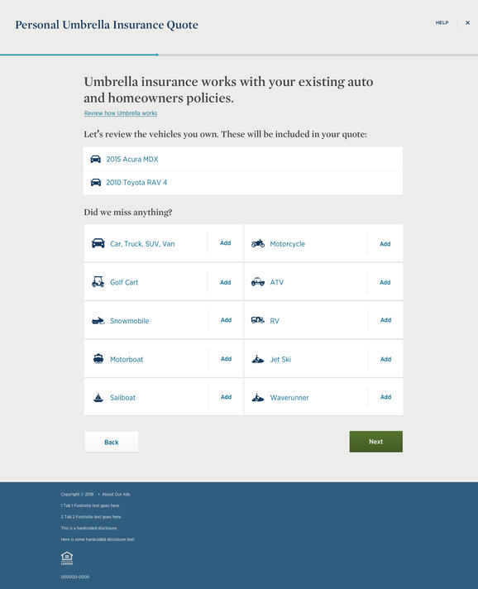The image size is (478, 589).
Task: Click the sailboat icon
Action: click(x=98, y=397)
